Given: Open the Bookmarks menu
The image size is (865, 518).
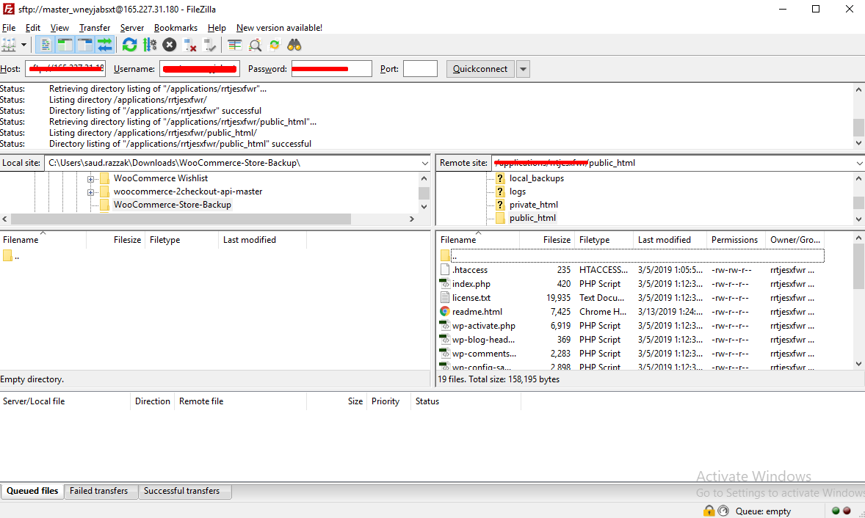Looking at the screenshot, I should [x=175, y=28].
